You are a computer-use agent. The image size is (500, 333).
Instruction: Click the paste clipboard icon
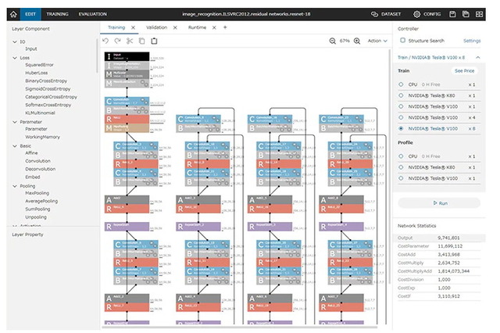click(x=155, y=41)
